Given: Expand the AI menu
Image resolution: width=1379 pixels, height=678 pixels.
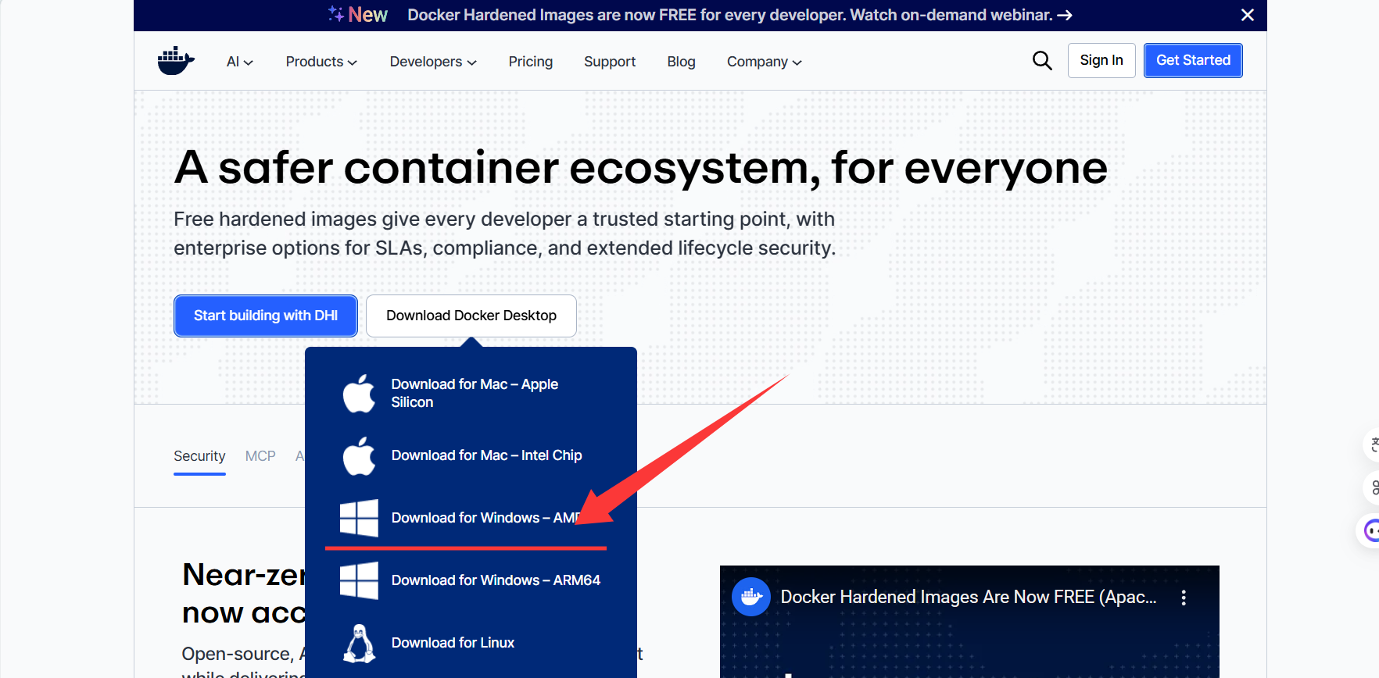Looking at the screenshot, I should click(239, 62).
